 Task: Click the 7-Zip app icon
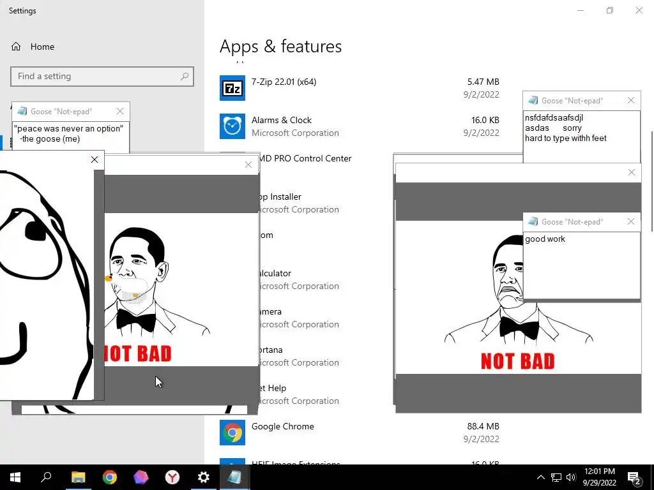coord(232,88)
